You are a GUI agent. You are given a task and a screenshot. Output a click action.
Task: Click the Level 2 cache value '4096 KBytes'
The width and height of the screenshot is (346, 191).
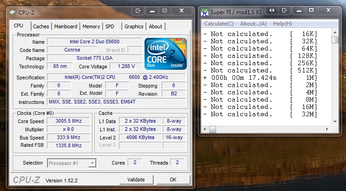140,137
